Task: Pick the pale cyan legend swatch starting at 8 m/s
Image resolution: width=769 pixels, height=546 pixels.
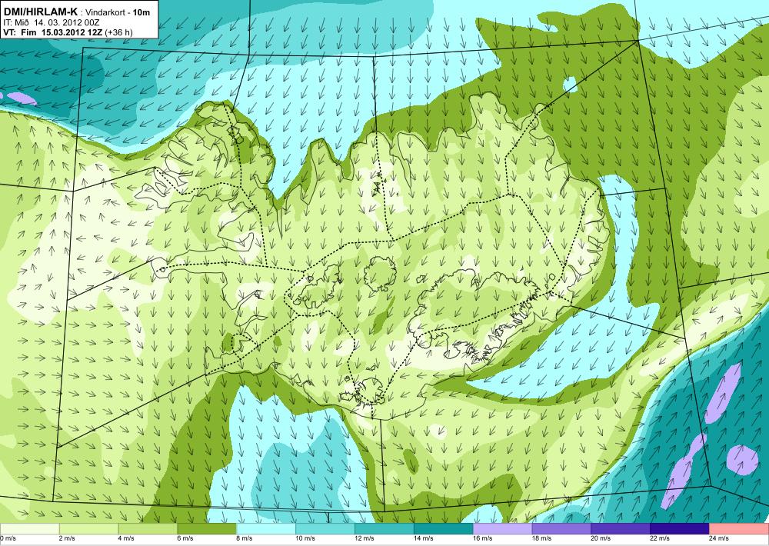Action: coord(266,529)
